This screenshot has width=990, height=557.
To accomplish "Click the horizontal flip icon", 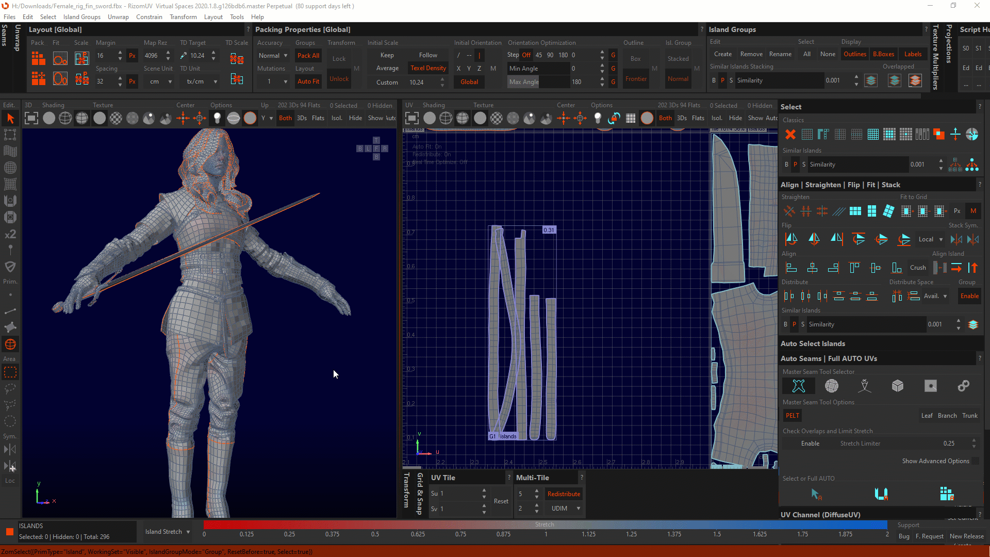I will (x=791, y=239).
